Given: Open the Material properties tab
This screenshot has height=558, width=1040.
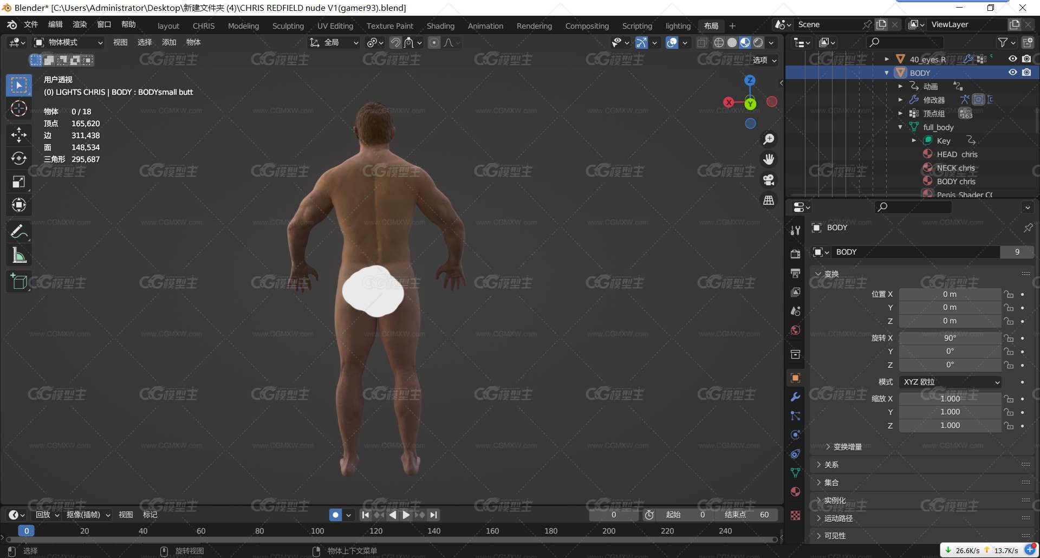Looking at the screenshot, I should [795, 491].
